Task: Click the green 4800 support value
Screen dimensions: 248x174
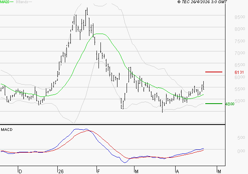Action: click(230, 104)
